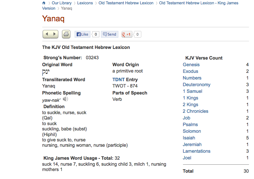This screenshot has height=179, width=254.
Task: Click the Google +1 count bubble
Action: (138, 34)
